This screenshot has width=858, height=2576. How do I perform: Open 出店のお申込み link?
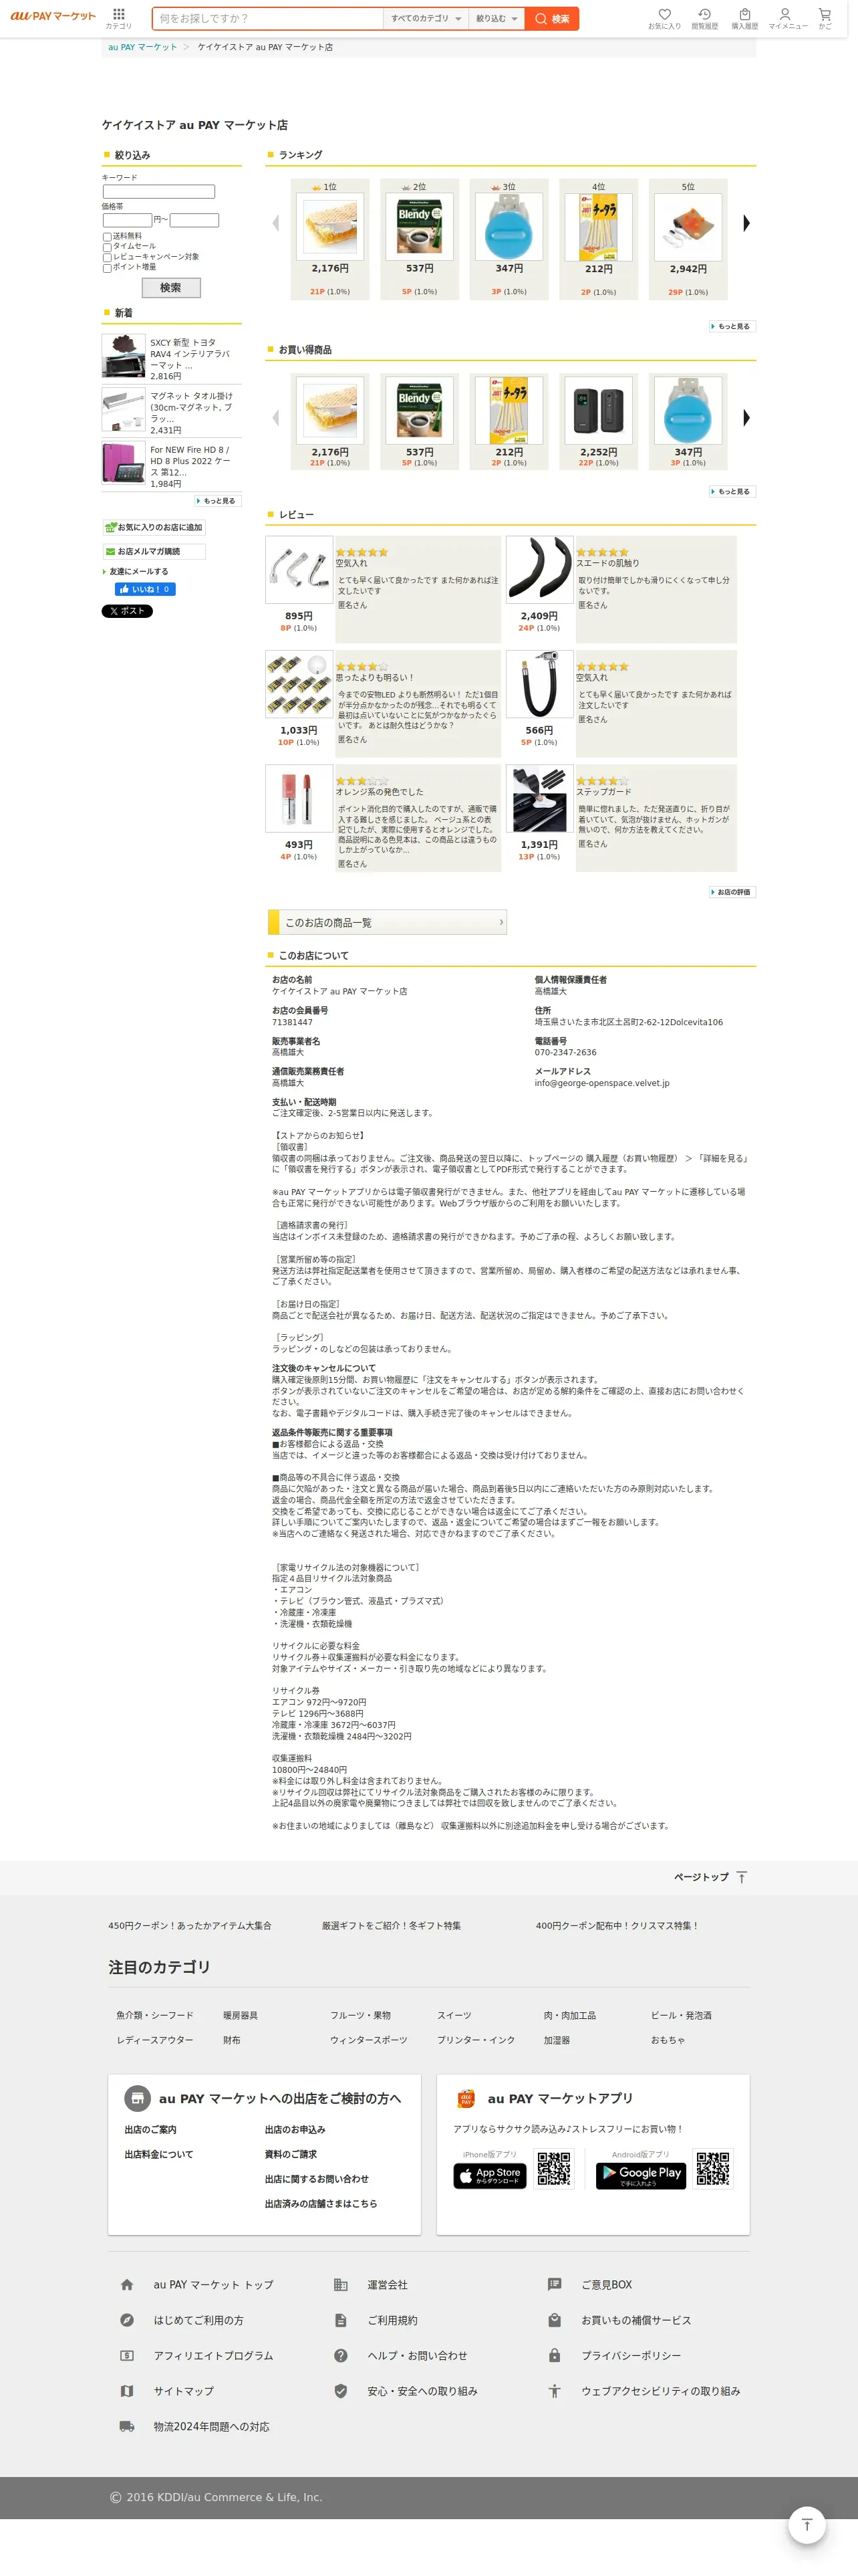pos(295,2130)
